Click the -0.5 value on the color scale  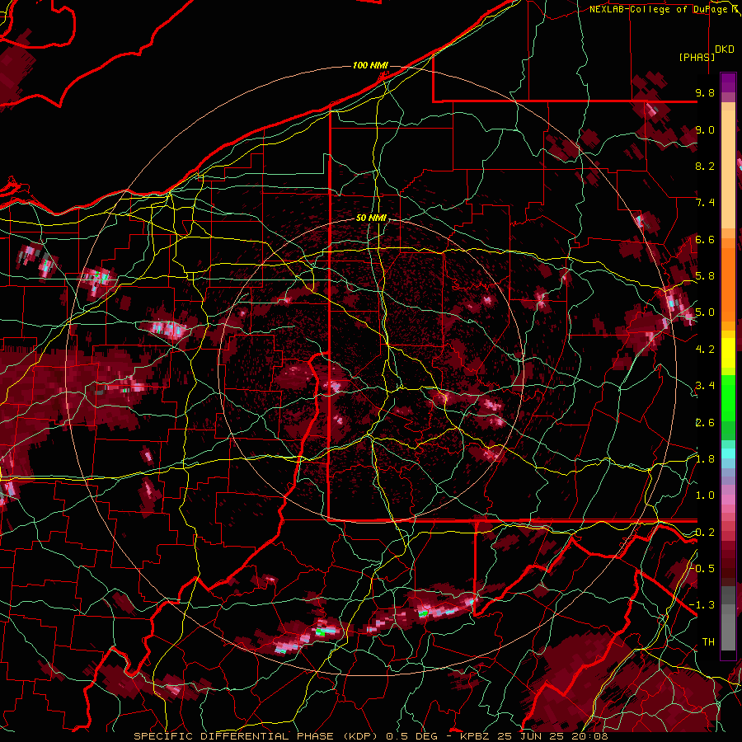(x=702, y=569)
